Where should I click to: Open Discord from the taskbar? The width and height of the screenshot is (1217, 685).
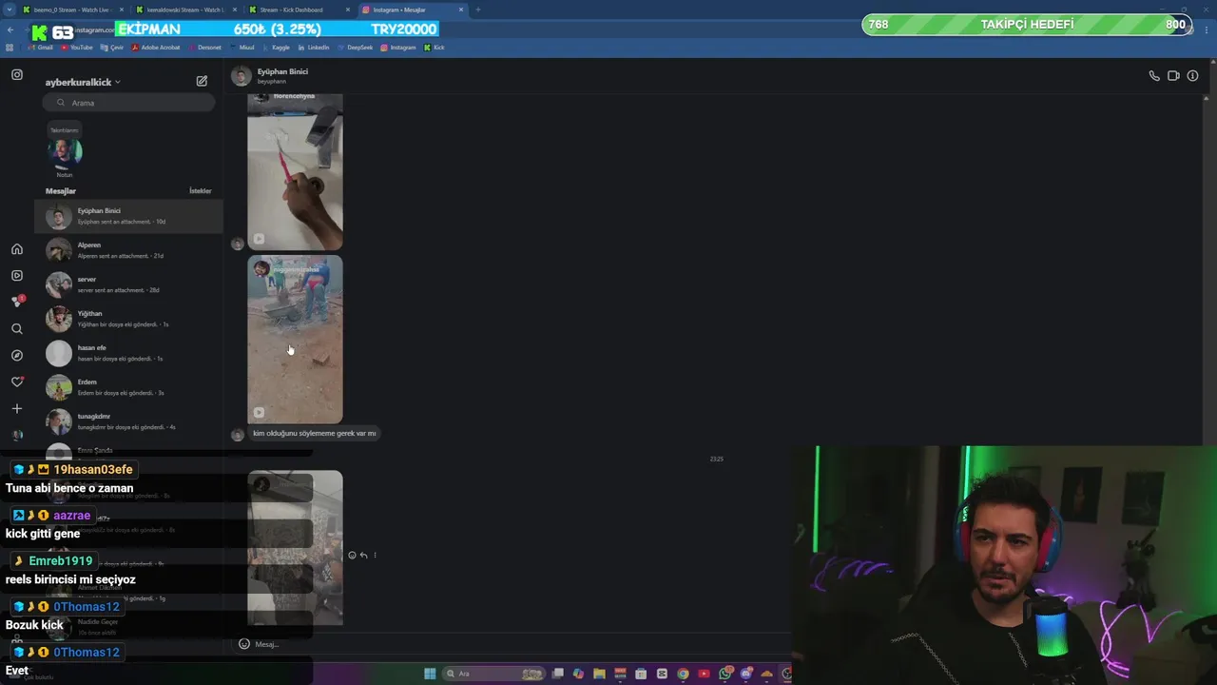(746, 674)
